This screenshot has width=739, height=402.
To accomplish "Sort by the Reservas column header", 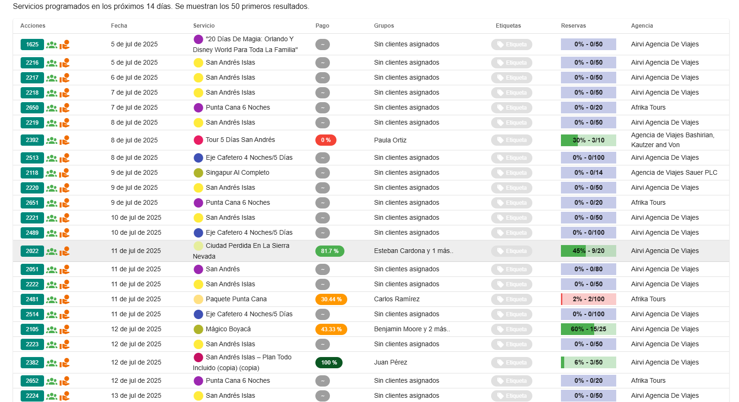I will 573,26.
